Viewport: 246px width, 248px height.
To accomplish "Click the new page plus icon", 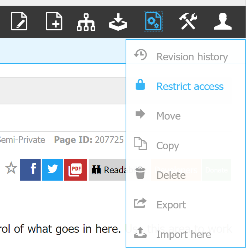I will (x=54, y=21).
